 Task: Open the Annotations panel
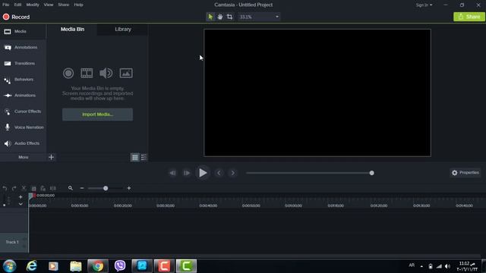click(23, 47)
